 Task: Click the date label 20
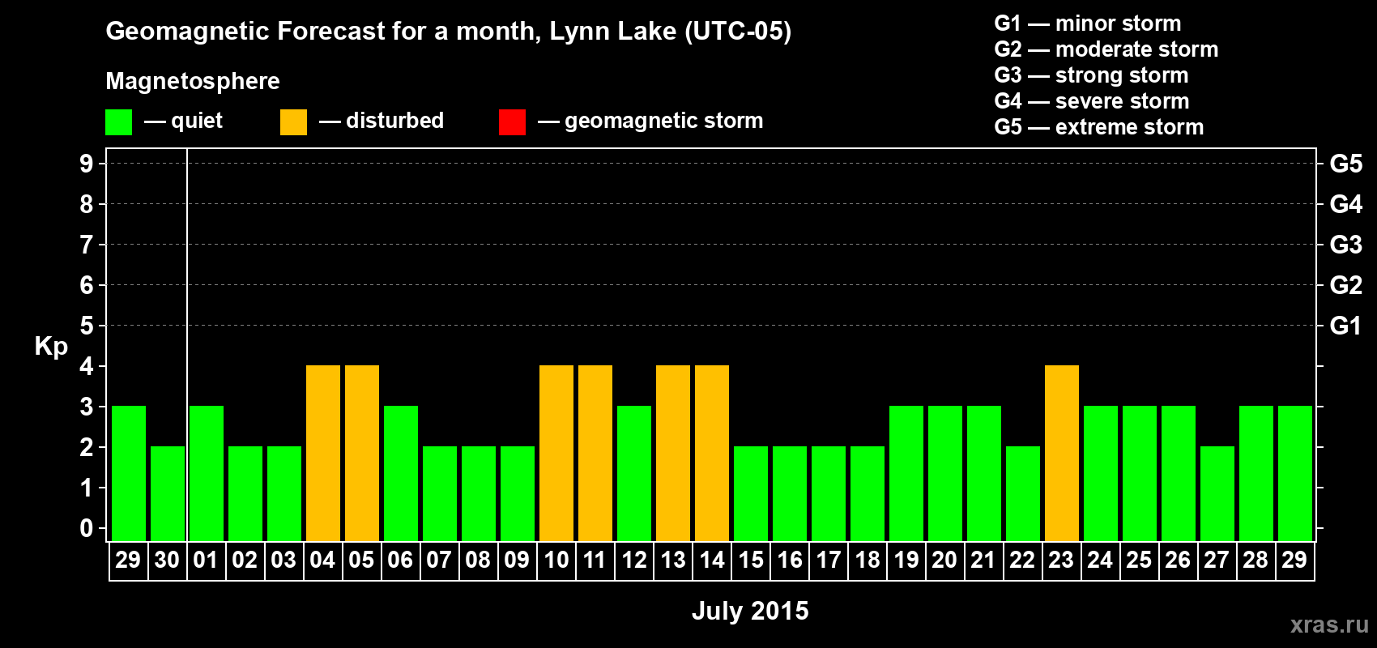pos(944,561)
